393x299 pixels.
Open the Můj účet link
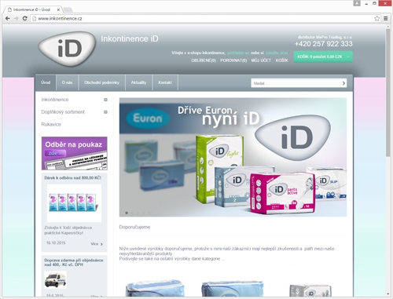pos(261,60)
